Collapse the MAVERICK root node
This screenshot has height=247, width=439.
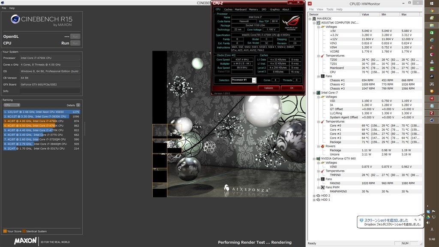[310, 19]
